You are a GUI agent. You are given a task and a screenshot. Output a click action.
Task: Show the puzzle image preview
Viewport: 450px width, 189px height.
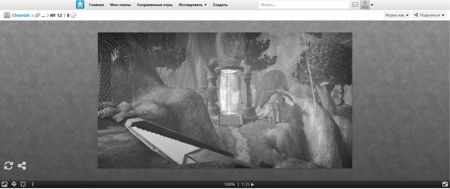(x=4, y=184)
